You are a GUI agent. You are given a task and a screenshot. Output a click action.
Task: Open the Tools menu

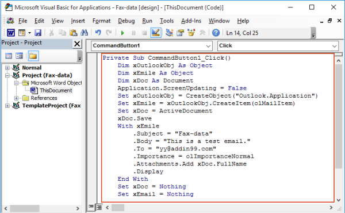[167, 21]
